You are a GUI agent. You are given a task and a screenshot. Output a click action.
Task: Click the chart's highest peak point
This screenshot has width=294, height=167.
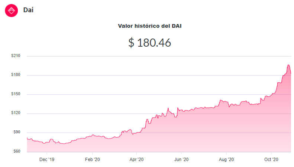click(288, 65)
